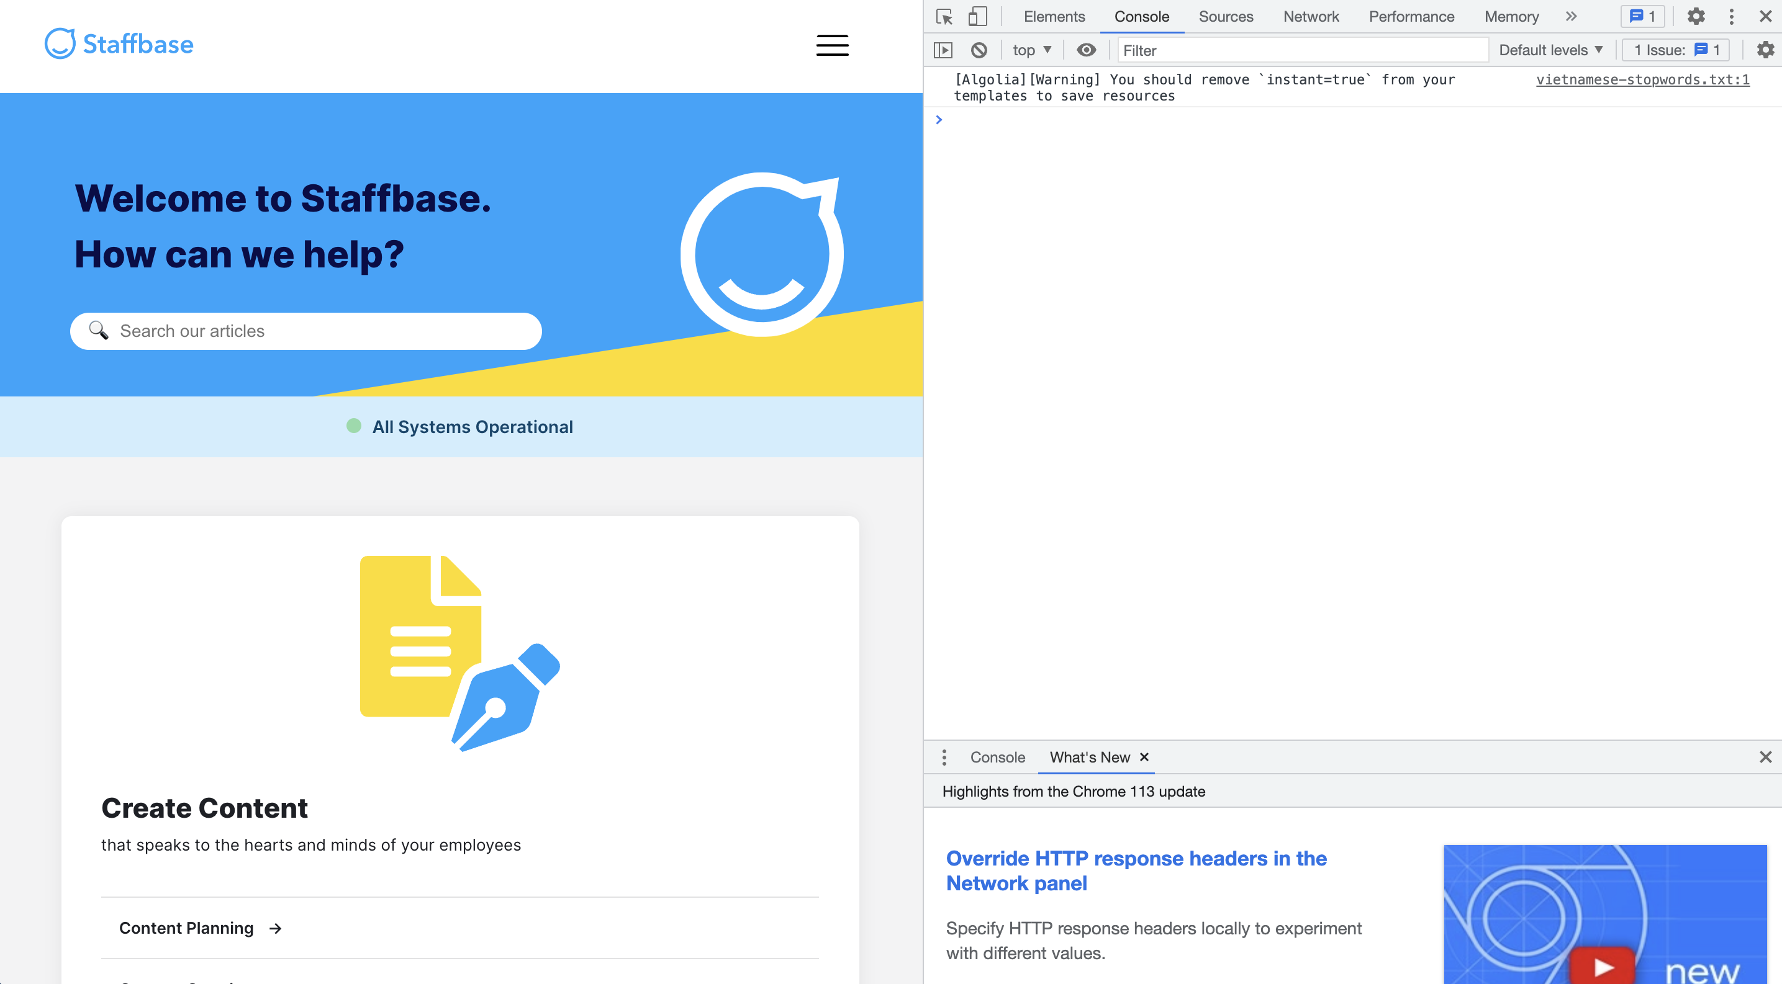The height and width of the screenshot is (984, 1782).
Task: Switch to the Console tab
Action: [x=1141, y=17]
